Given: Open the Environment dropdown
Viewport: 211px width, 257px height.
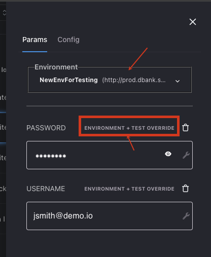Looking at the screenshot, I should click(110, 80).
